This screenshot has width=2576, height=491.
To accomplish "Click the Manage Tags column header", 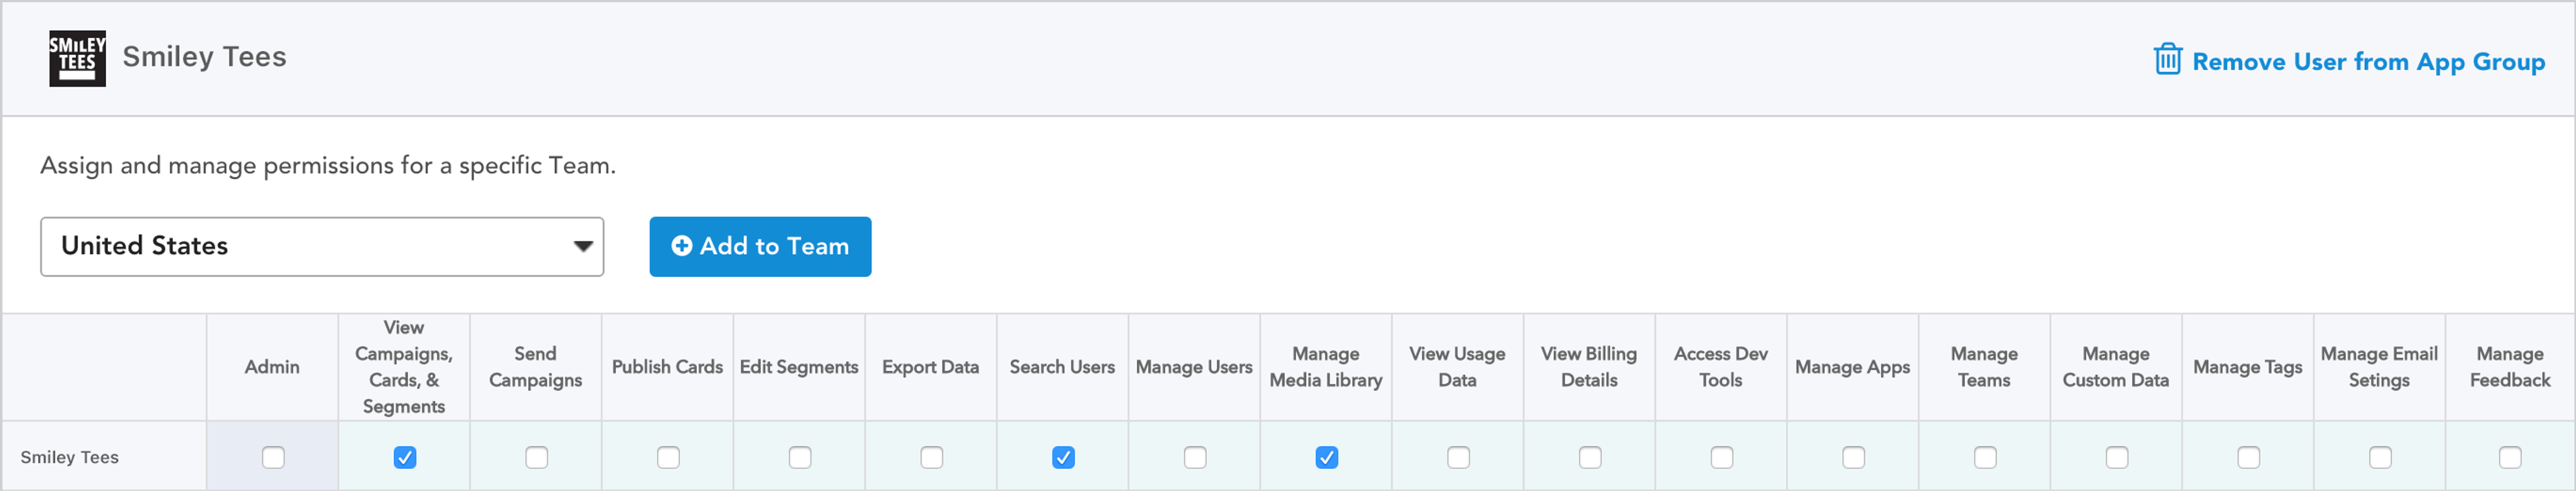I will click(x=2248, y=367).
